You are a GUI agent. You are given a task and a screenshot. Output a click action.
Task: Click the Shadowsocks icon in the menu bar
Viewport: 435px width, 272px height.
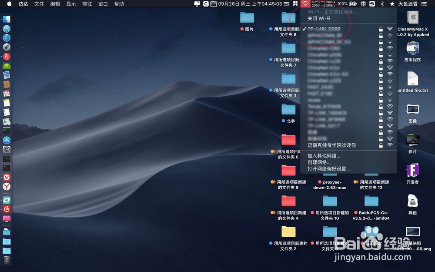click(x=373, y=4)
